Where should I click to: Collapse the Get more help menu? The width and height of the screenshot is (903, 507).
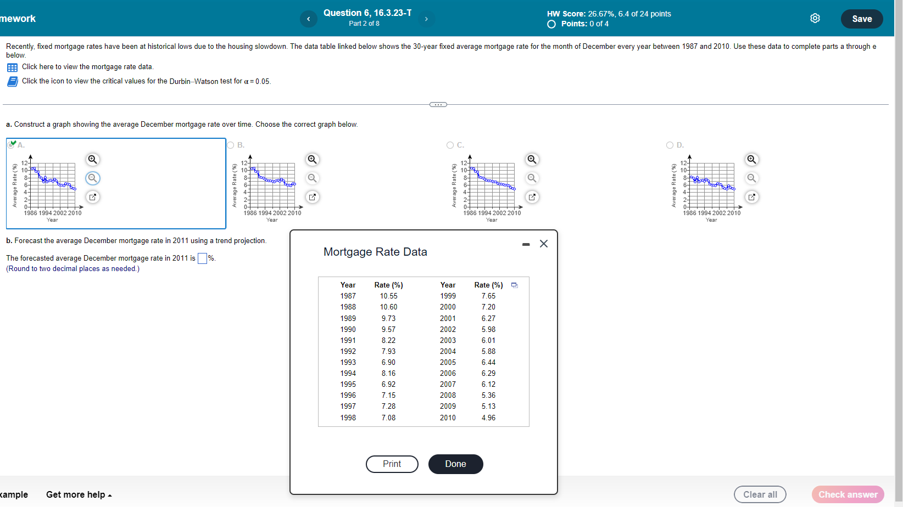click(x=78, y=494)
